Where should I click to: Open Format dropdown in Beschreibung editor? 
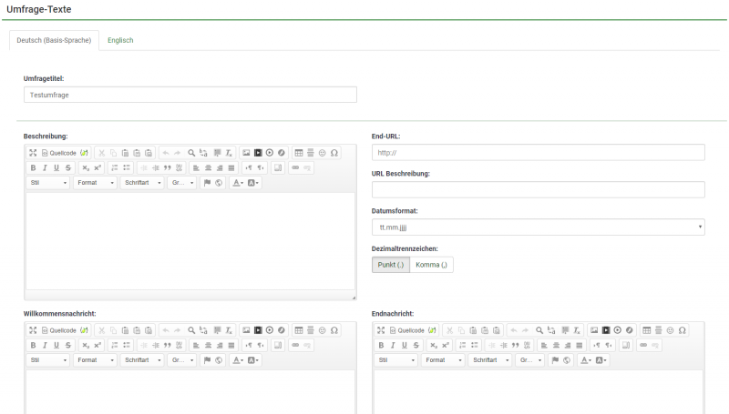point(96,182)
